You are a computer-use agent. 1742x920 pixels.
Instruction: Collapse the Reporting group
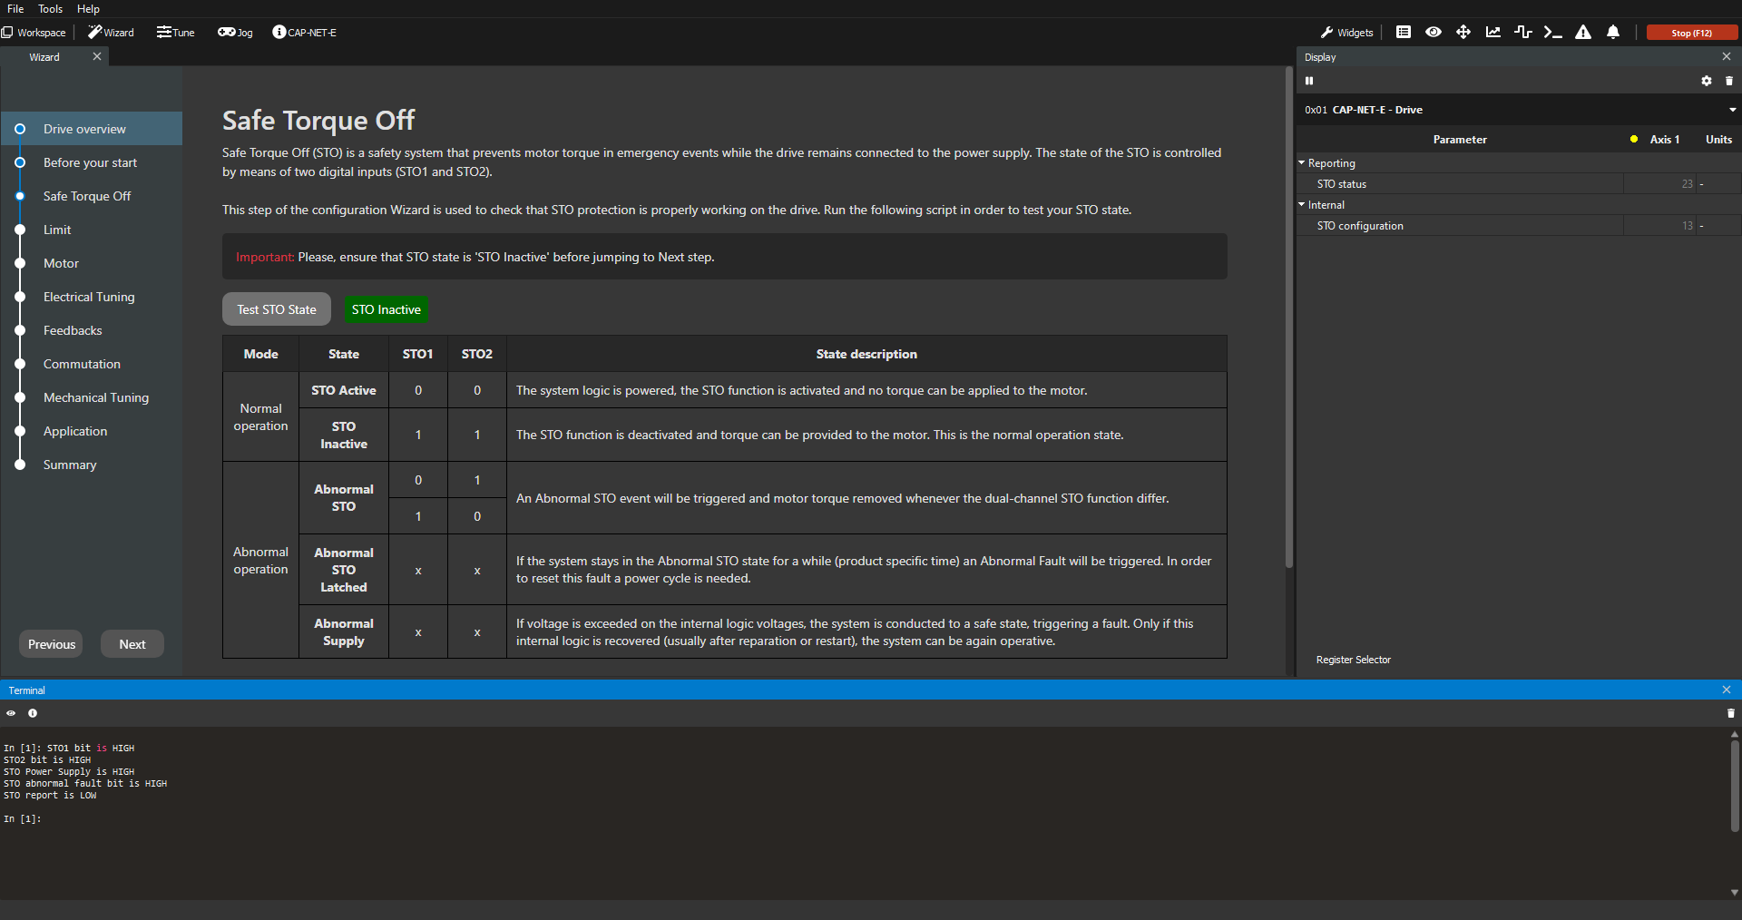1302,163
